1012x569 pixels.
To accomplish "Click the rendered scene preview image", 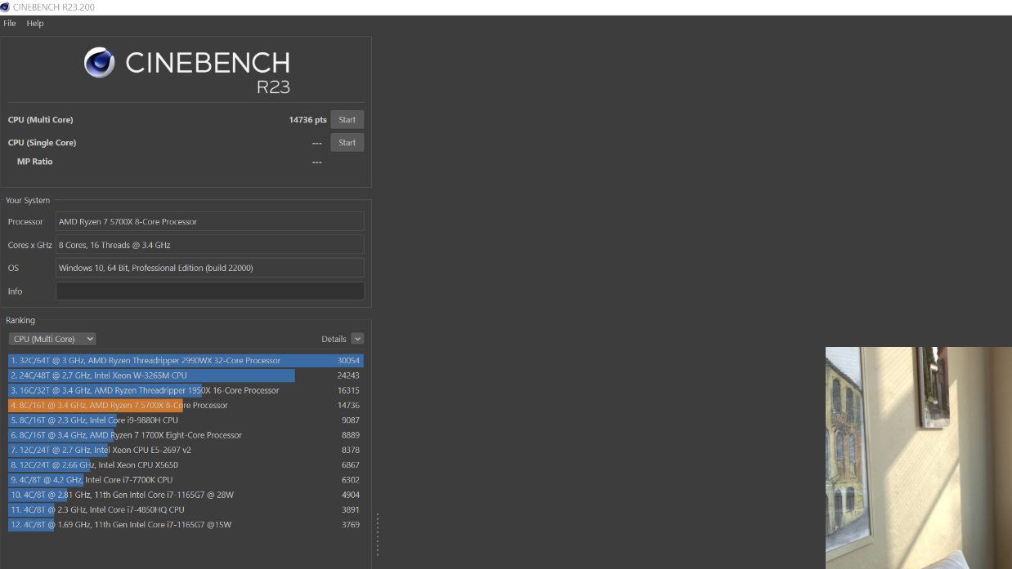I will coord(919,458).
